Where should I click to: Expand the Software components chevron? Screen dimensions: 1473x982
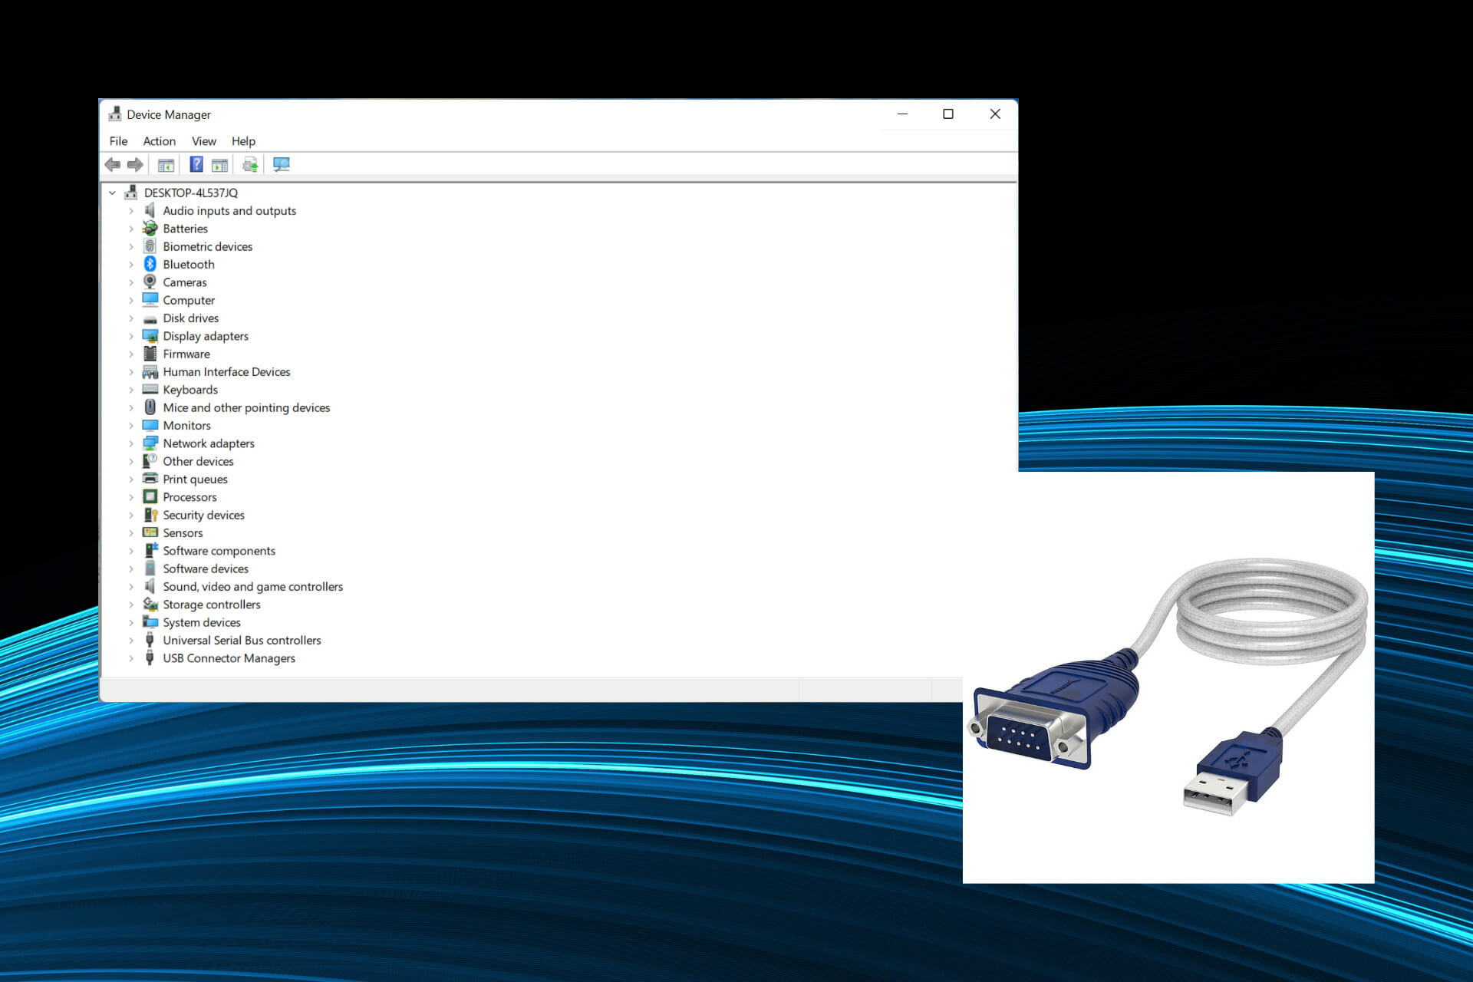pos(131,550)
